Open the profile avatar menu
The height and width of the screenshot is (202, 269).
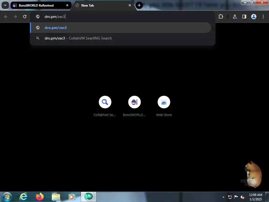[254, 17]
